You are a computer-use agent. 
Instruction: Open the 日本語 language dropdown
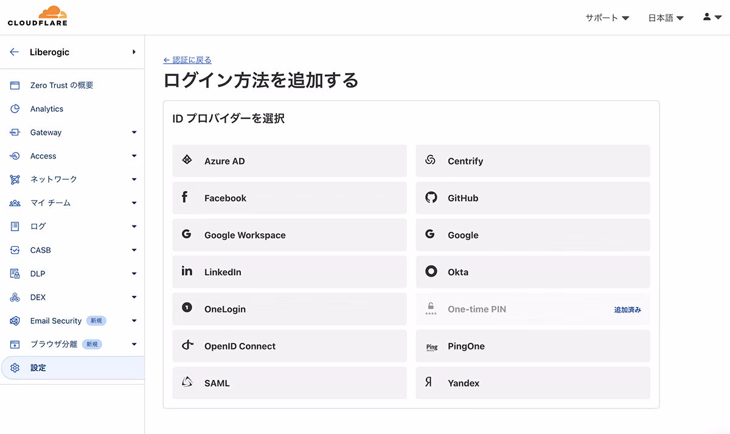(x=666, y=18)
